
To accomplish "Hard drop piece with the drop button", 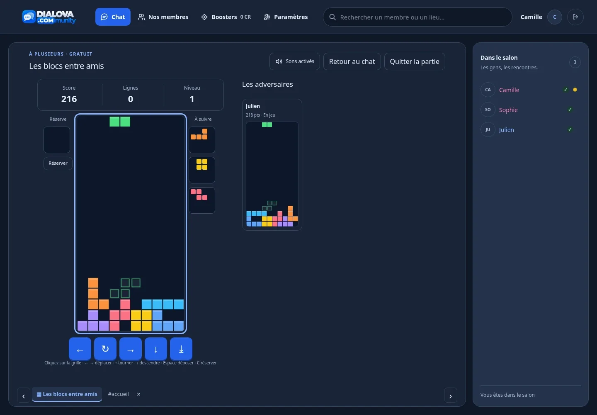I will click(181, 349).
